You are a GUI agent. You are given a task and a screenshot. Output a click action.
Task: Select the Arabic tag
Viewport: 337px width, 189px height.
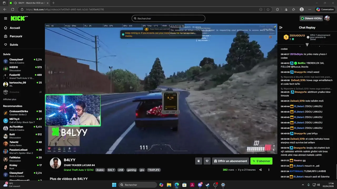[100, 170]
